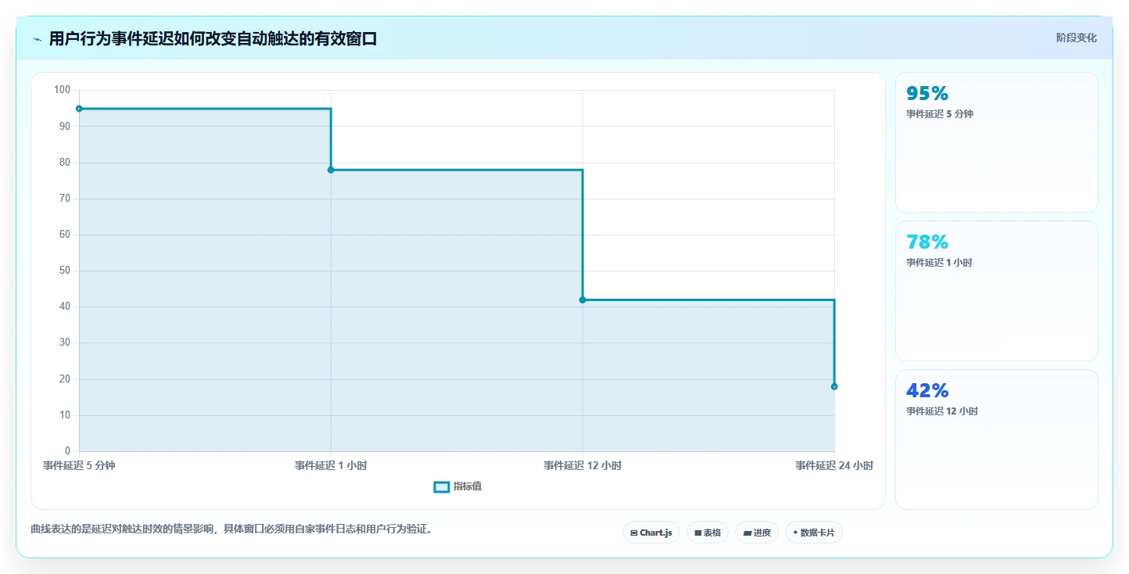This screenshot has height=574, width=1129.
Task: Click x-axis label 事件延迟 5 分钟
Action: tap(79, 465)
